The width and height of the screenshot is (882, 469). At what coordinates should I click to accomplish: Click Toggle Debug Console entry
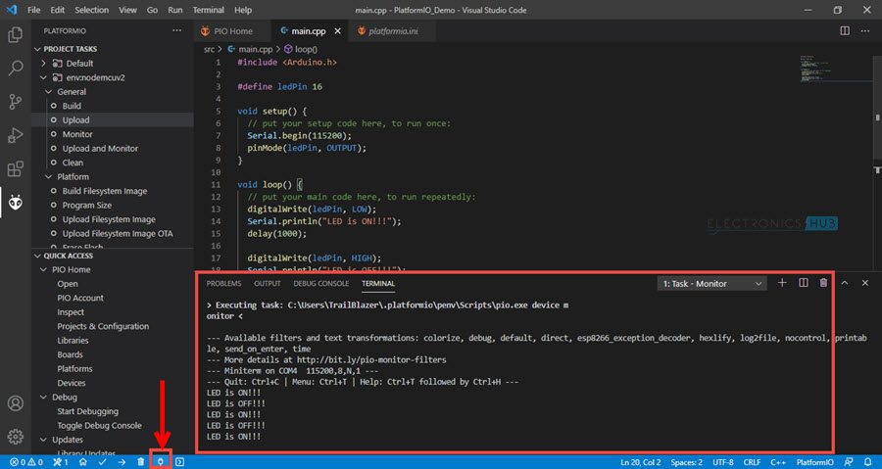coord(100,425)
